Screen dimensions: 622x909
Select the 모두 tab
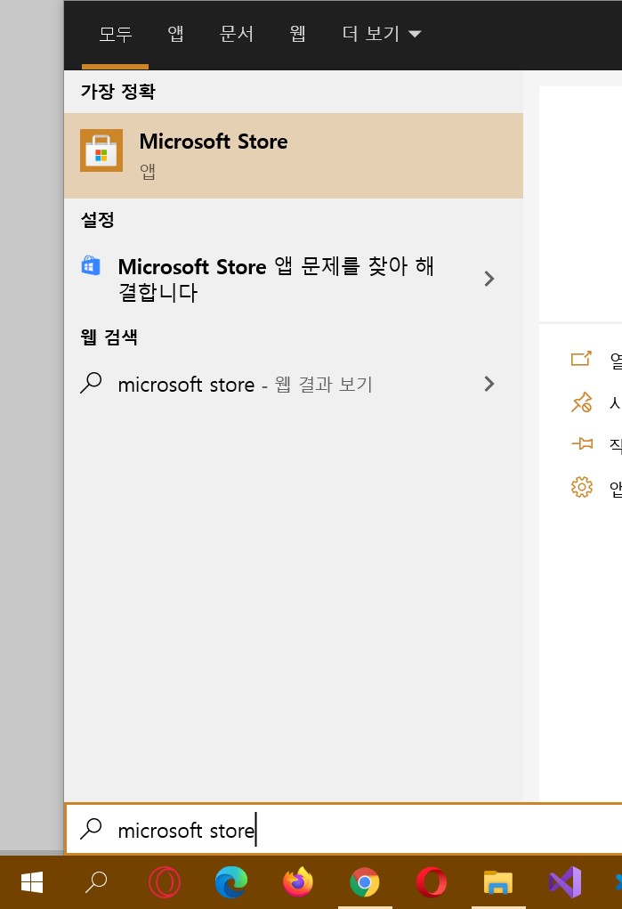tap(116, 34)
